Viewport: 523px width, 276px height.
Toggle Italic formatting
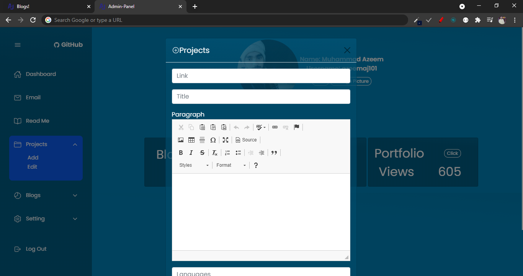click(x=191, y=153)
